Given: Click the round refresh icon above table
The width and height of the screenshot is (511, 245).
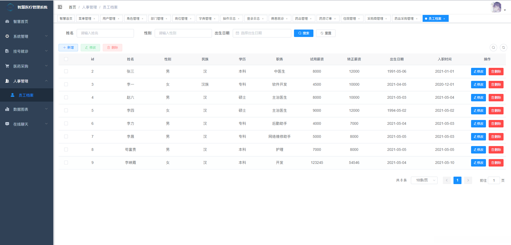Looking at the screenshot, I should [503, 48].
